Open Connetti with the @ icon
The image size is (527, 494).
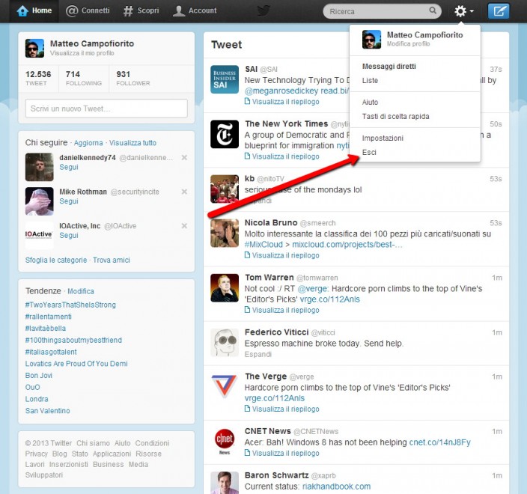point(72,10)
